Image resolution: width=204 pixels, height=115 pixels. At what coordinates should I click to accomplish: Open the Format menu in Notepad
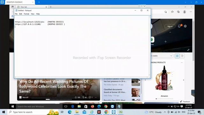coord(26,14)
